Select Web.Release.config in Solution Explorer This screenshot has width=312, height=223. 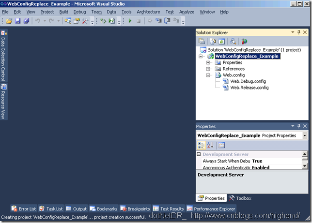[x=250, y=88]
